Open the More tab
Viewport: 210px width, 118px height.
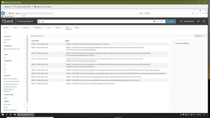(x=78, y=28)
